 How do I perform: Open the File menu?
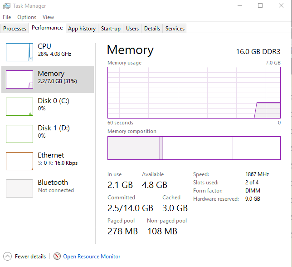(7, 17)
